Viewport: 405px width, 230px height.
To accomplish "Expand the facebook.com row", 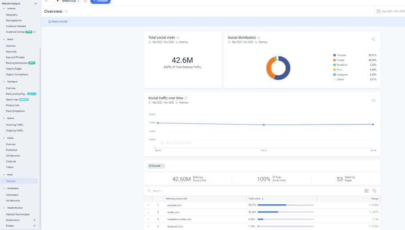I will tap(148, 226).
